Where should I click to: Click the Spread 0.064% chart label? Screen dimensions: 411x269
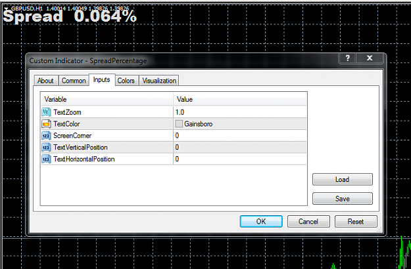70,17
